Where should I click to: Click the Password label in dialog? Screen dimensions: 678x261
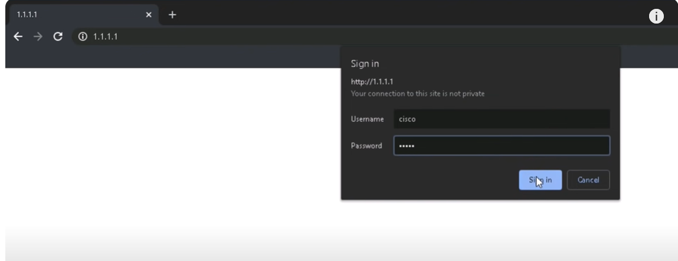coord(366,146)
